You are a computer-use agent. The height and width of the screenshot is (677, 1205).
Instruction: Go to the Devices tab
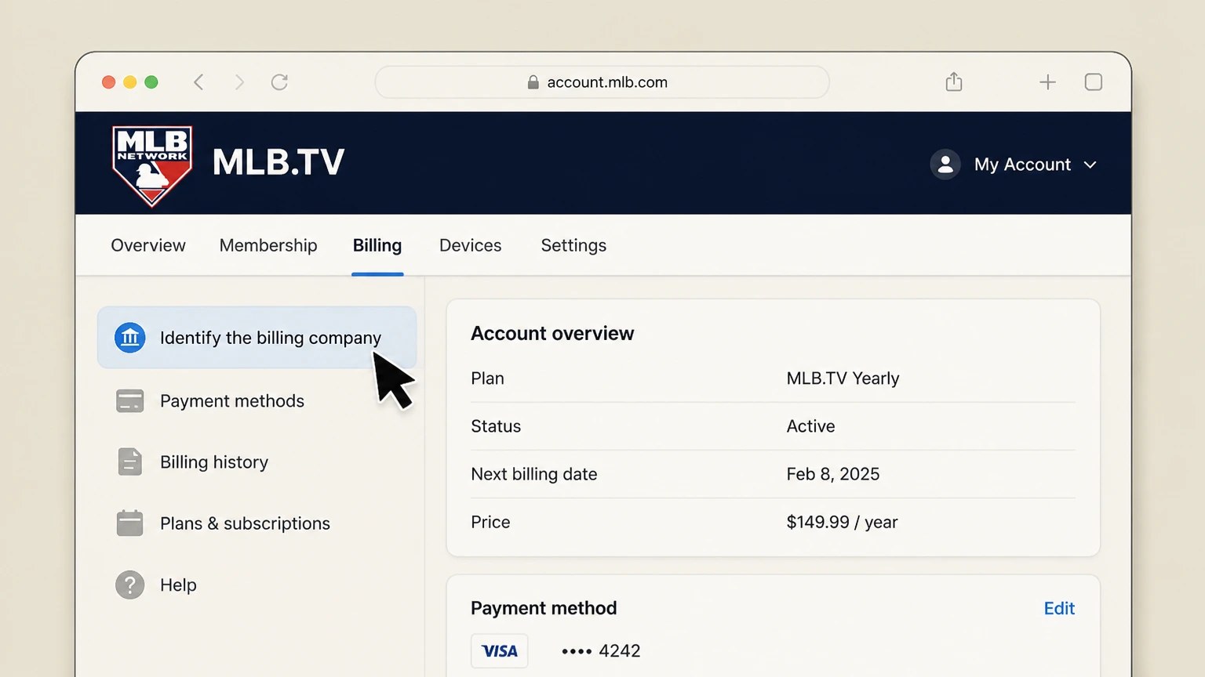(471, 245)
